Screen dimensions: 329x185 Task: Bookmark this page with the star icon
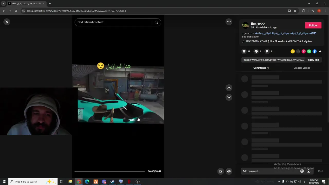pyautogui.click(x=295, y=11)
